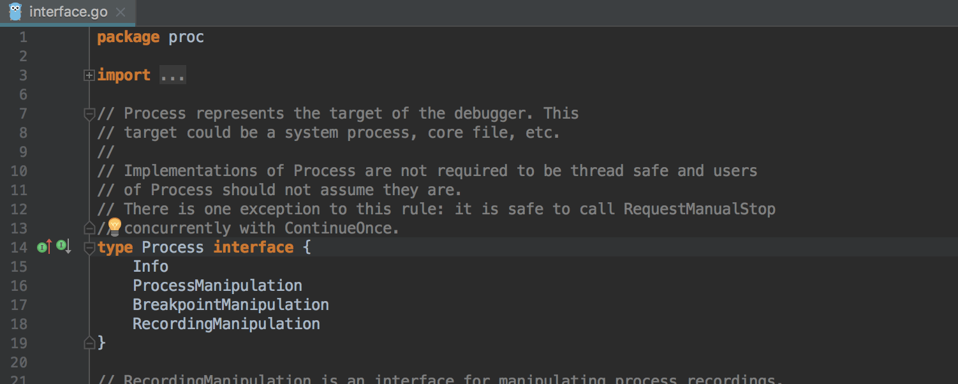Click the green implements-interface gutter icon with red arrow
This screenshot has width=958, height=384.
click(x=44, y=247)
